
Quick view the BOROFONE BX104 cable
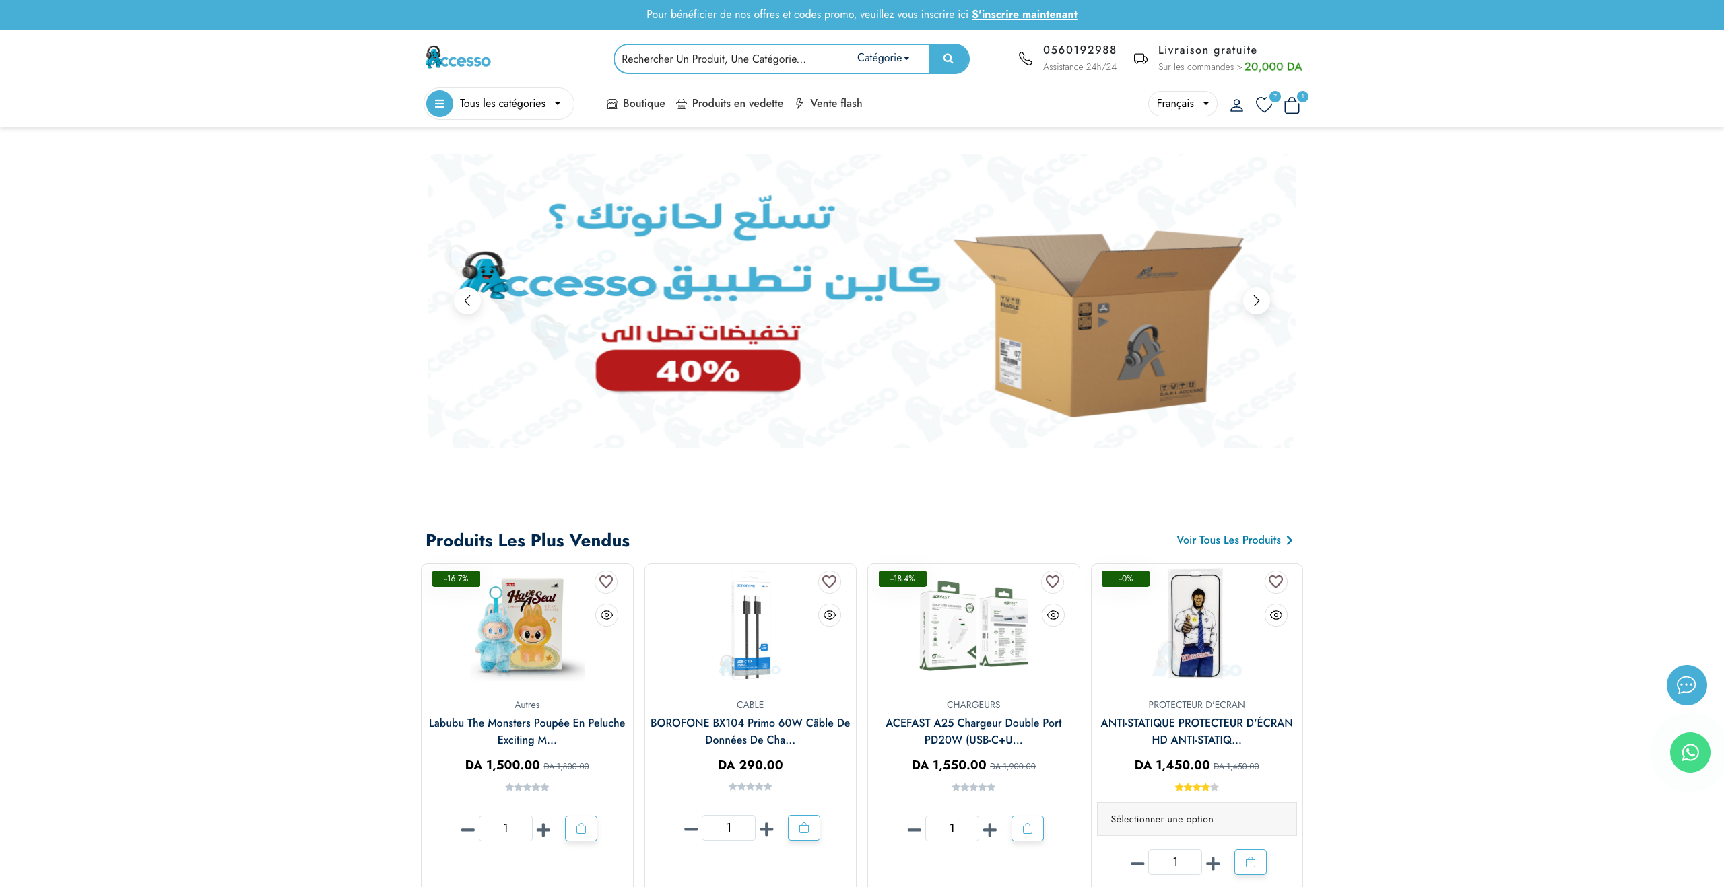tap(830, 615)
